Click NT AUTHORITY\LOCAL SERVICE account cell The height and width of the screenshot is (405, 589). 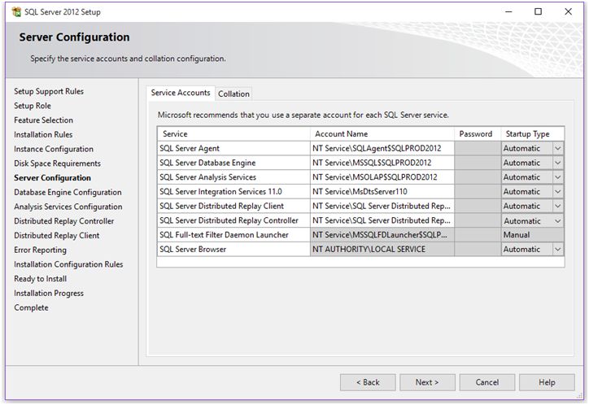[x=382, y=249]
